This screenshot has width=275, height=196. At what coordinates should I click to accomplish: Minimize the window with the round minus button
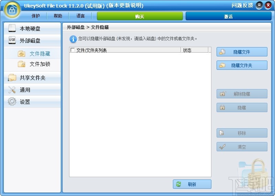tap(259, 6)
